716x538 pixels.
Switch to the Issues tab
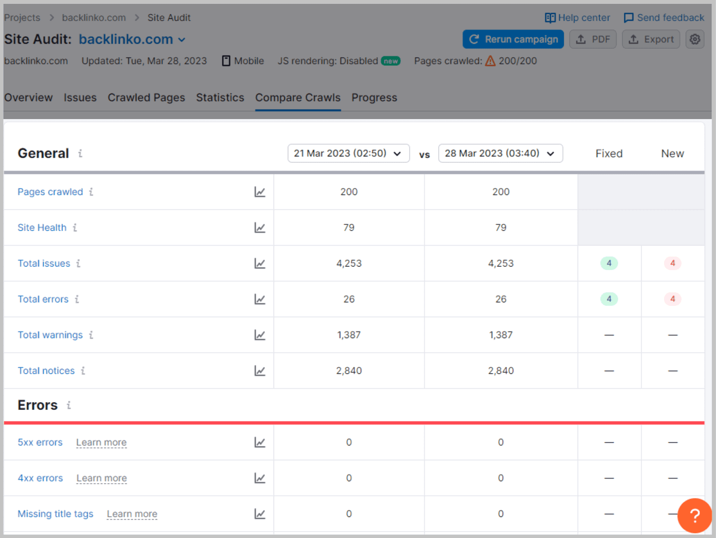[x=80, y=97]
